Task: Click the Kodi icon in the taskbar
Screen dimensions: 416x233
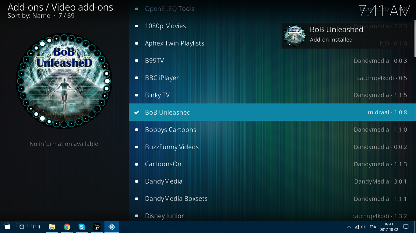Action: click(112, 227)
